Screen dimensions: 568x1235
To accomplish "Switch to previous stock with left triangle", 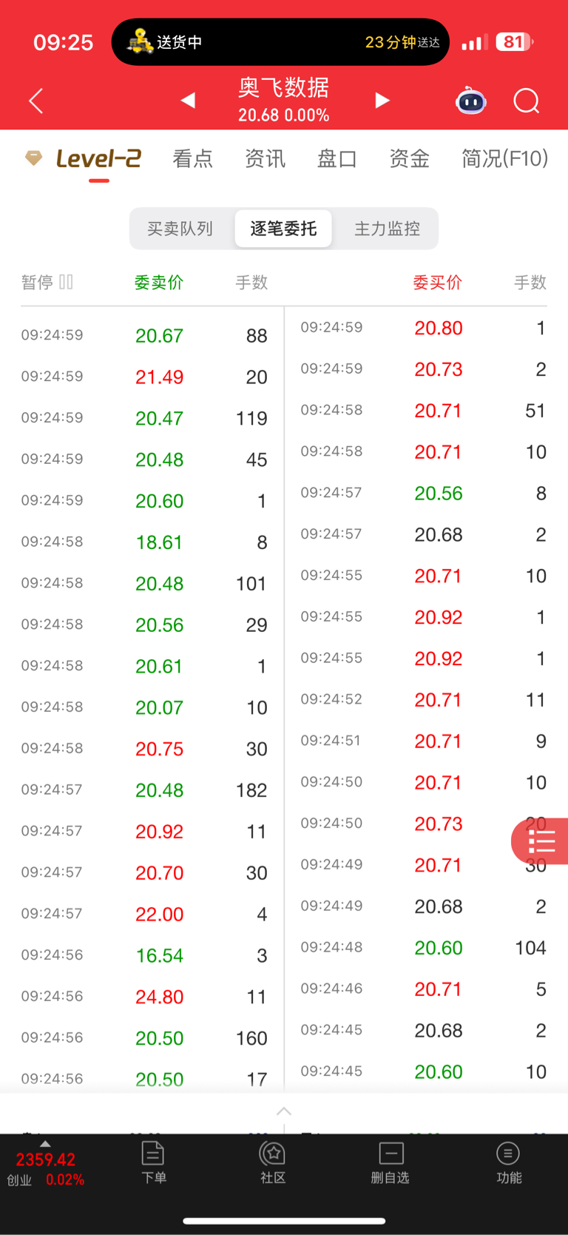I will 188,100.
